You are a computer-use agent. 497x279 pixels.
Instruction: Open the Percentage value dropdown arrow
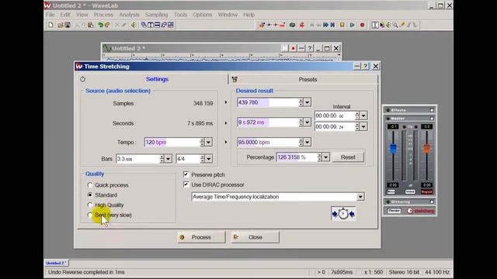(x=326, y=157)
